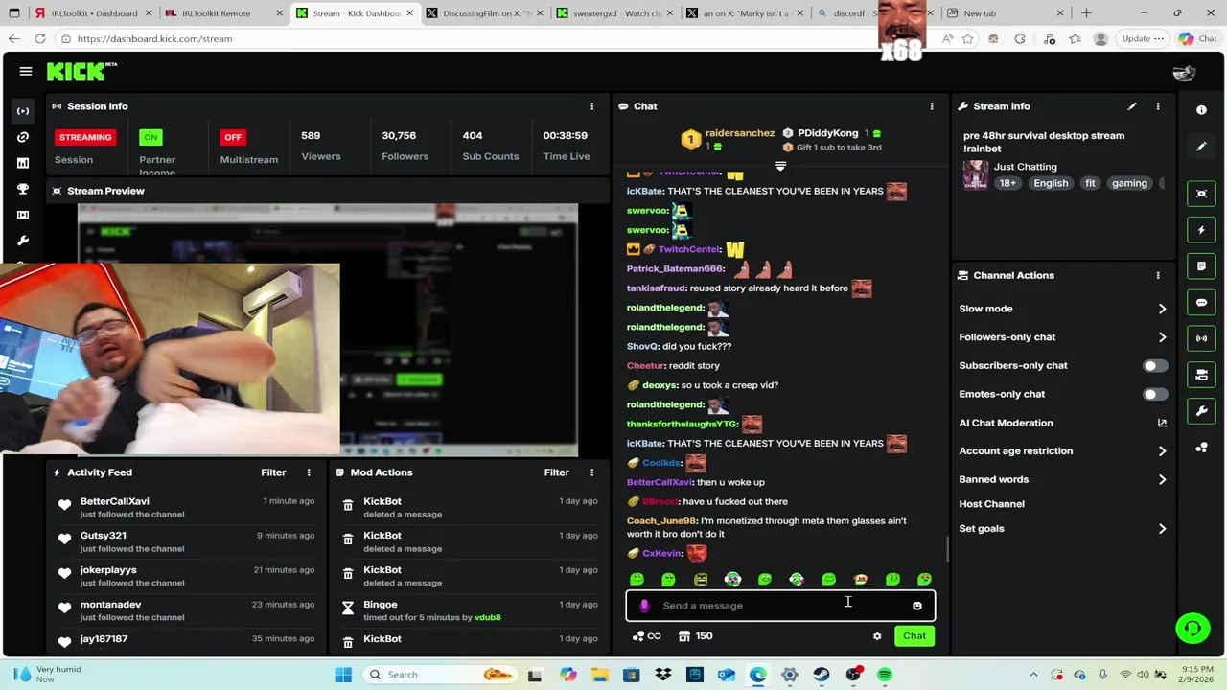Screen dimensions: 1227x690
Task: Expand Slow mode settings
Action: coord(1062,309)
